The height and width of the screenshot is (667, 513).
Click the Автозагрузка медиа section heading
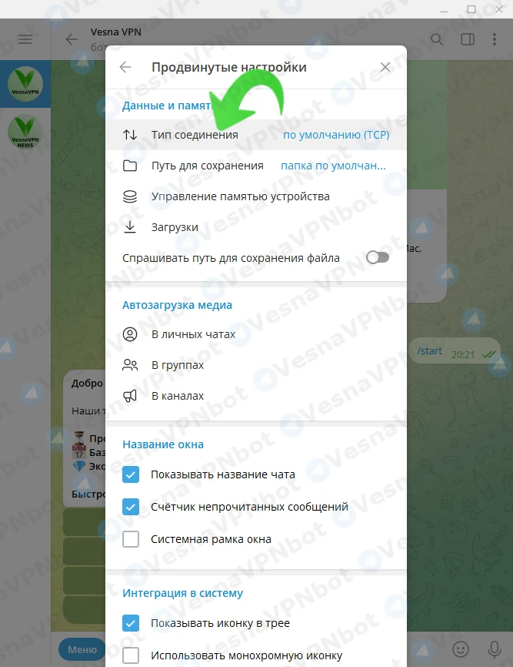pos(177,305)
